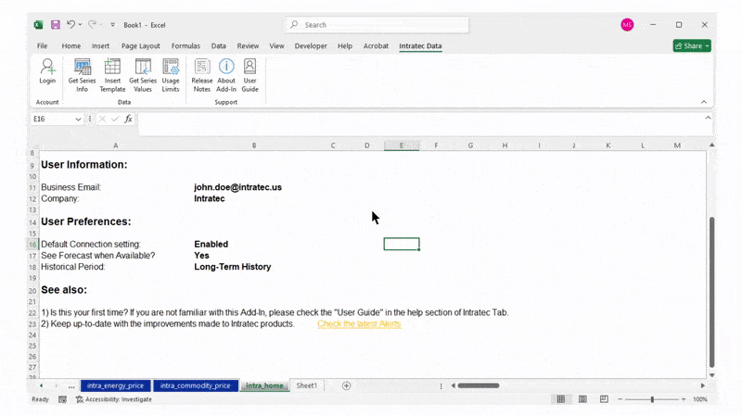This screenshot has width=742, height=417.
Task: Click the Check the latest Alerts link
Action: coord(359,324)
